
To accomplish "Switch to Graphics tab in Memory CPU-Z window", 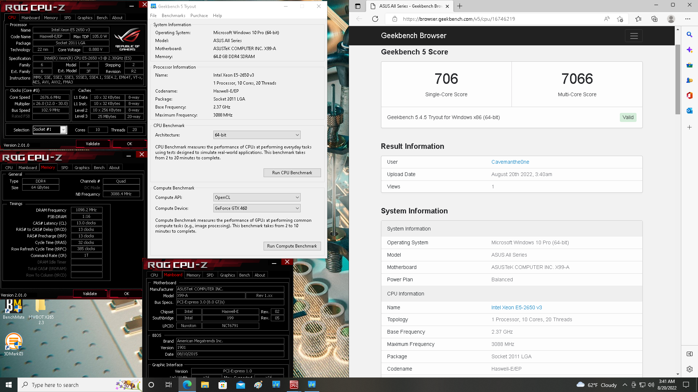I will point(82,168).
